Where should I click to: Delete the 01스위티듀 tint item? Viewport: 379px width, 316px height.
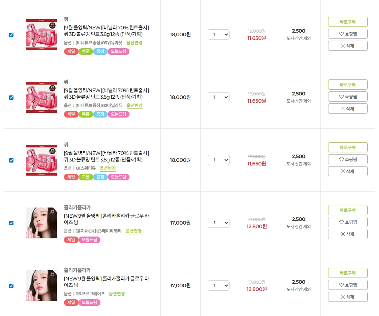[348, 171]
